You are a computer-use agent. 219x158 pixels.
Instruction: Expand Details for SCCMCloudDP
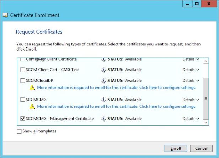191,81
